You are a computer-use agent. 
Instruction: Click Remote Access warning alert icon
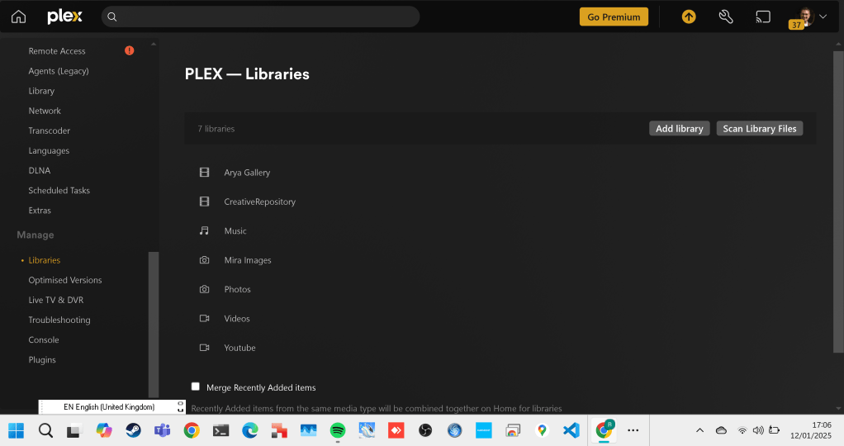[x=129, y=50]
